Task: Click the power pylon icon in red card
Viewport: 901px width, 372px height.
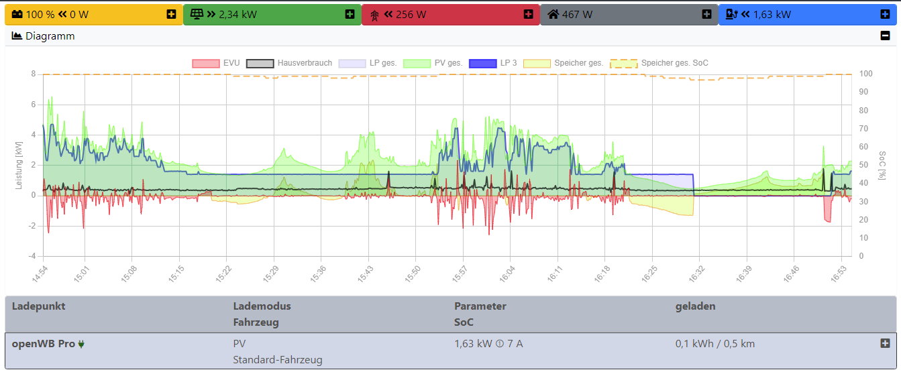Action: [374, 14]
